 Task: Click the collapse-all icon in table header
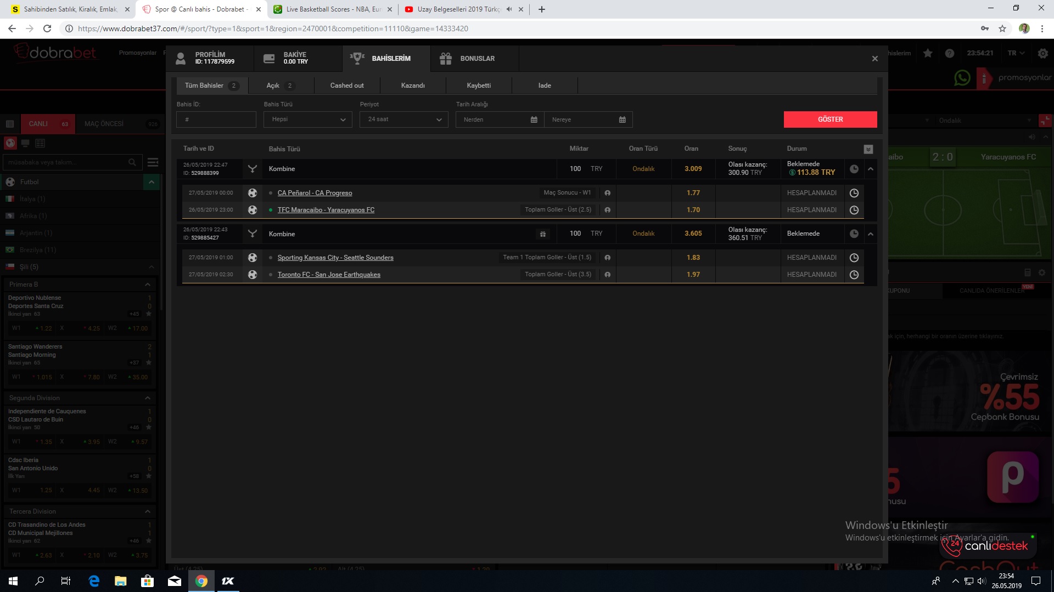[x=868, y=149]
